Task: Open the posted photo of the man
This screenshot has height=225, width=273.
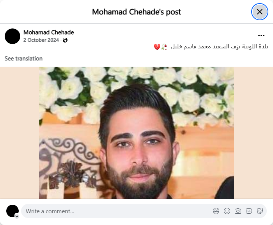Action: (136, 133)
